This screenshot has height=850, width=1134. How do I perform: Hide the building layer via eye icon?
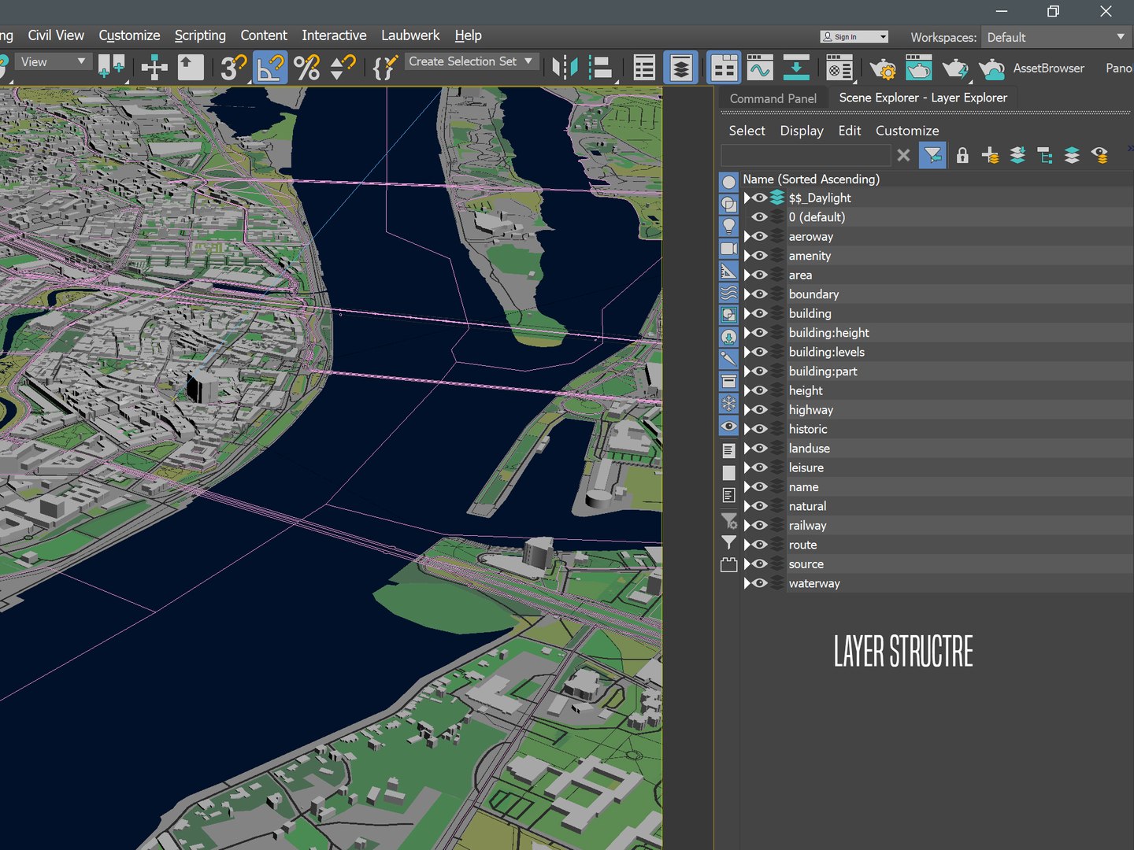tap(760, 313)
